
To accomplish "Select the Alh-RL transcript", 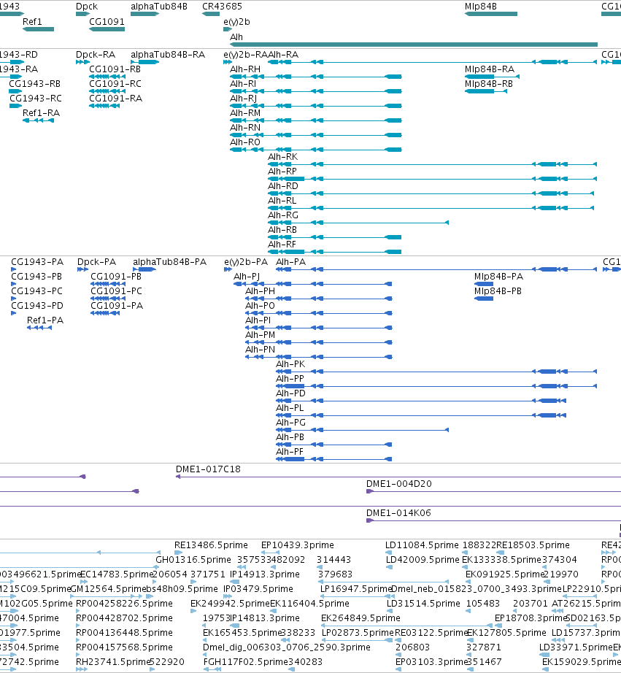I will 431,208.
